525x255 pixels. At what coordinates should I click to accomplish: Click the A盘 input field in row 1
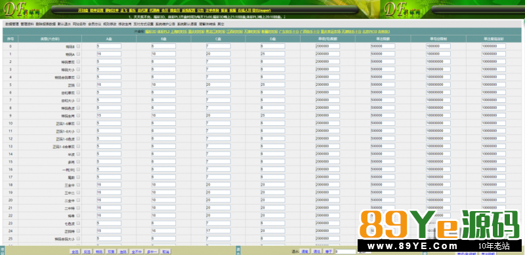point(109,54)
